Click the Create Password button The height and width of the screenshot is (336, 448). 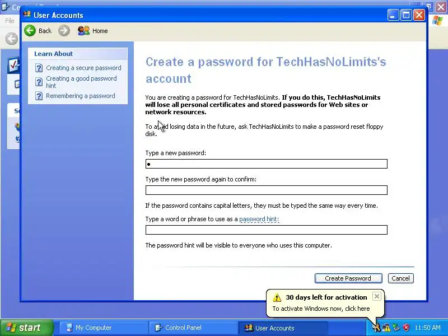pos(348,278)
